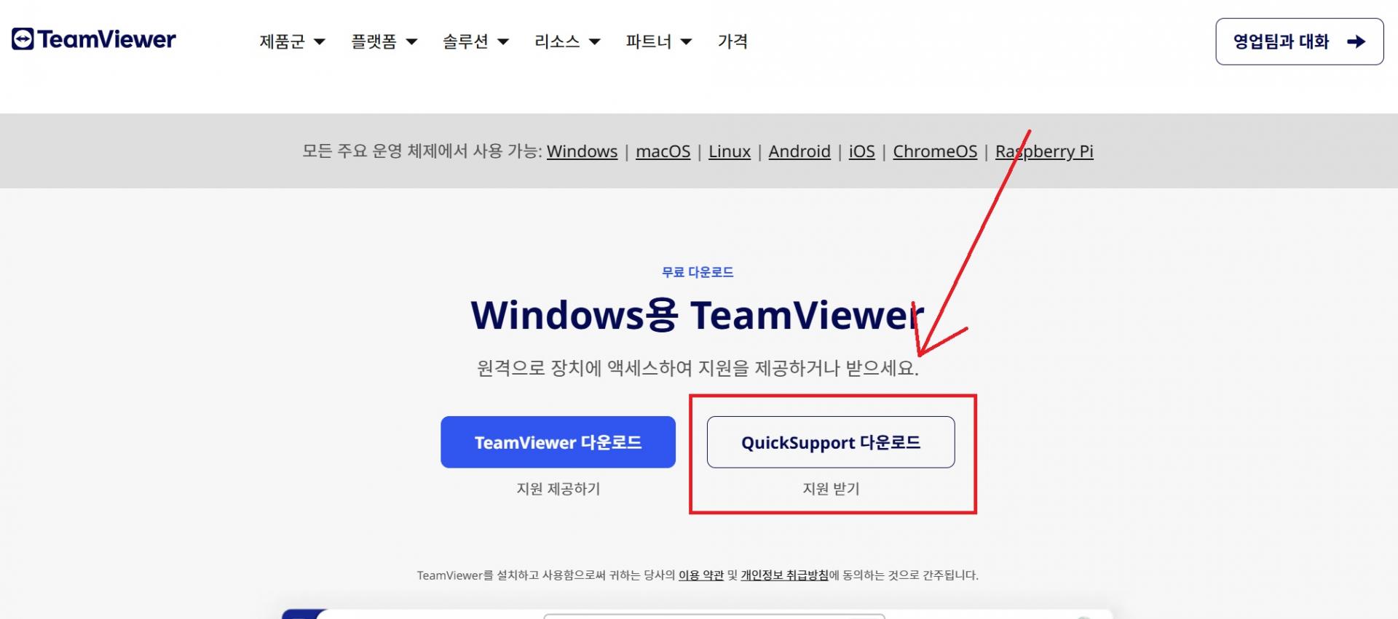Expand the 제품군 dropdown arrow
Viewport: 1398px width, 619px height.
(x=319, y=42)
